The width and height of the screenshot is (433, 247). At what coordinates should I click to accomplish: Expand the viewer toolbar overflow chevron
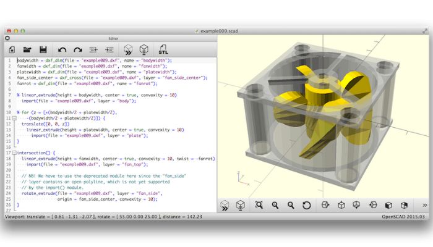click(x=424, y=205)
